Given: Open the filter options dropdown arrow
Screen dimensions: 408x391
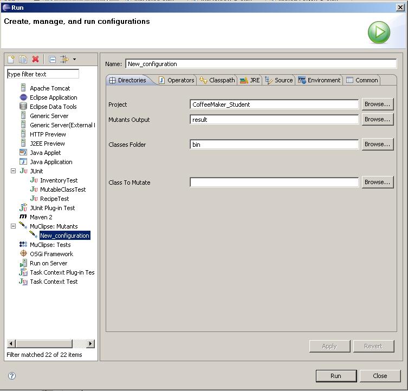Looking at the screenshot, I should point(74,60).
